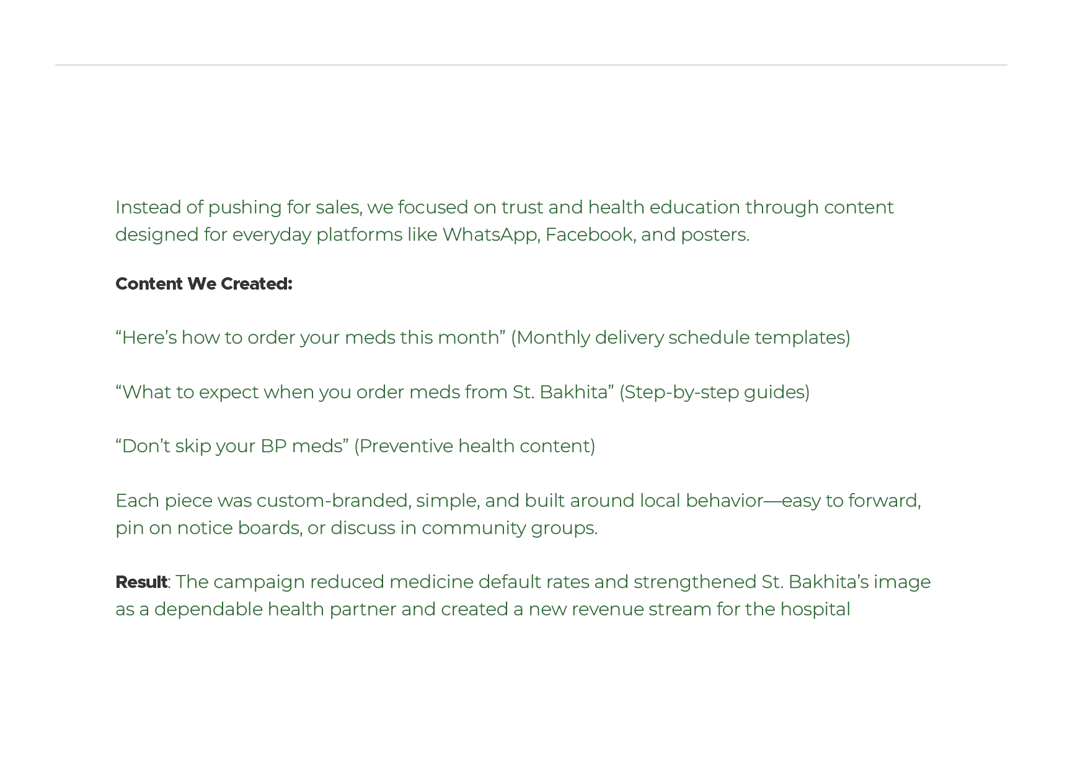The image size is (1088, 769).
Task: Click the "(Preventive health content)" text
Action: (x=474, y=447)
